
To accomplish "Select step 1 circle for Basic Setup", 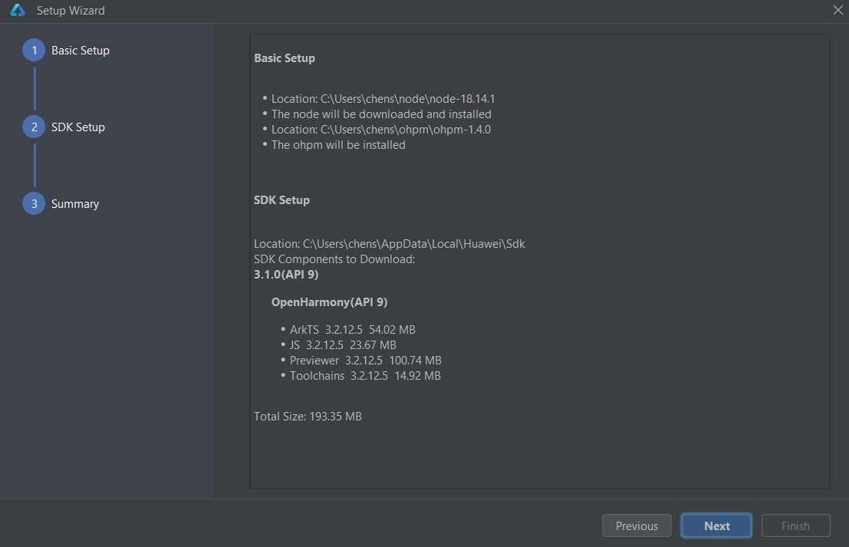I will 34,51.
